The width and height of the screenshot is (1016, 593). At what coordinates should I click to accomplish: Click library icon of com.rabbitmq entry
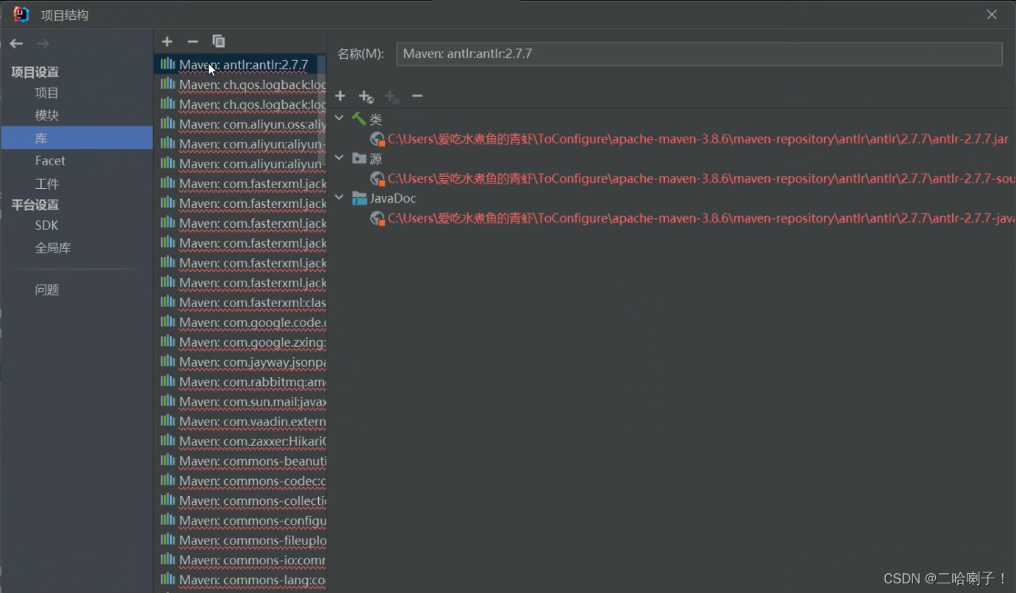pyautogui.click(x=167, y=381)
